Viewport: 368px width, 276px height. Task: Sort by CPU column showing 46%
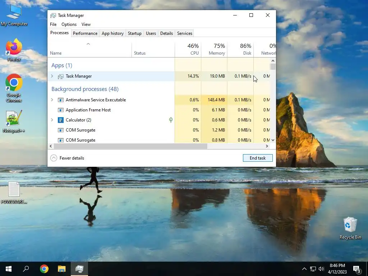188,50
